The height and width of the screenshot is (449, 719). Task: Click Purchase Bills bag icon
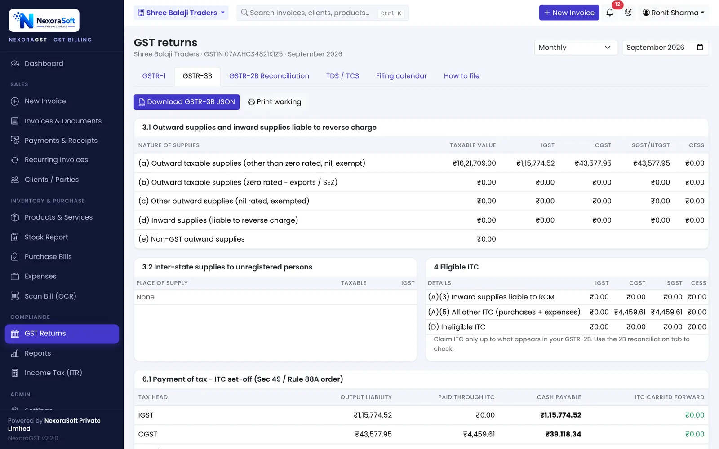pos(15,257)
